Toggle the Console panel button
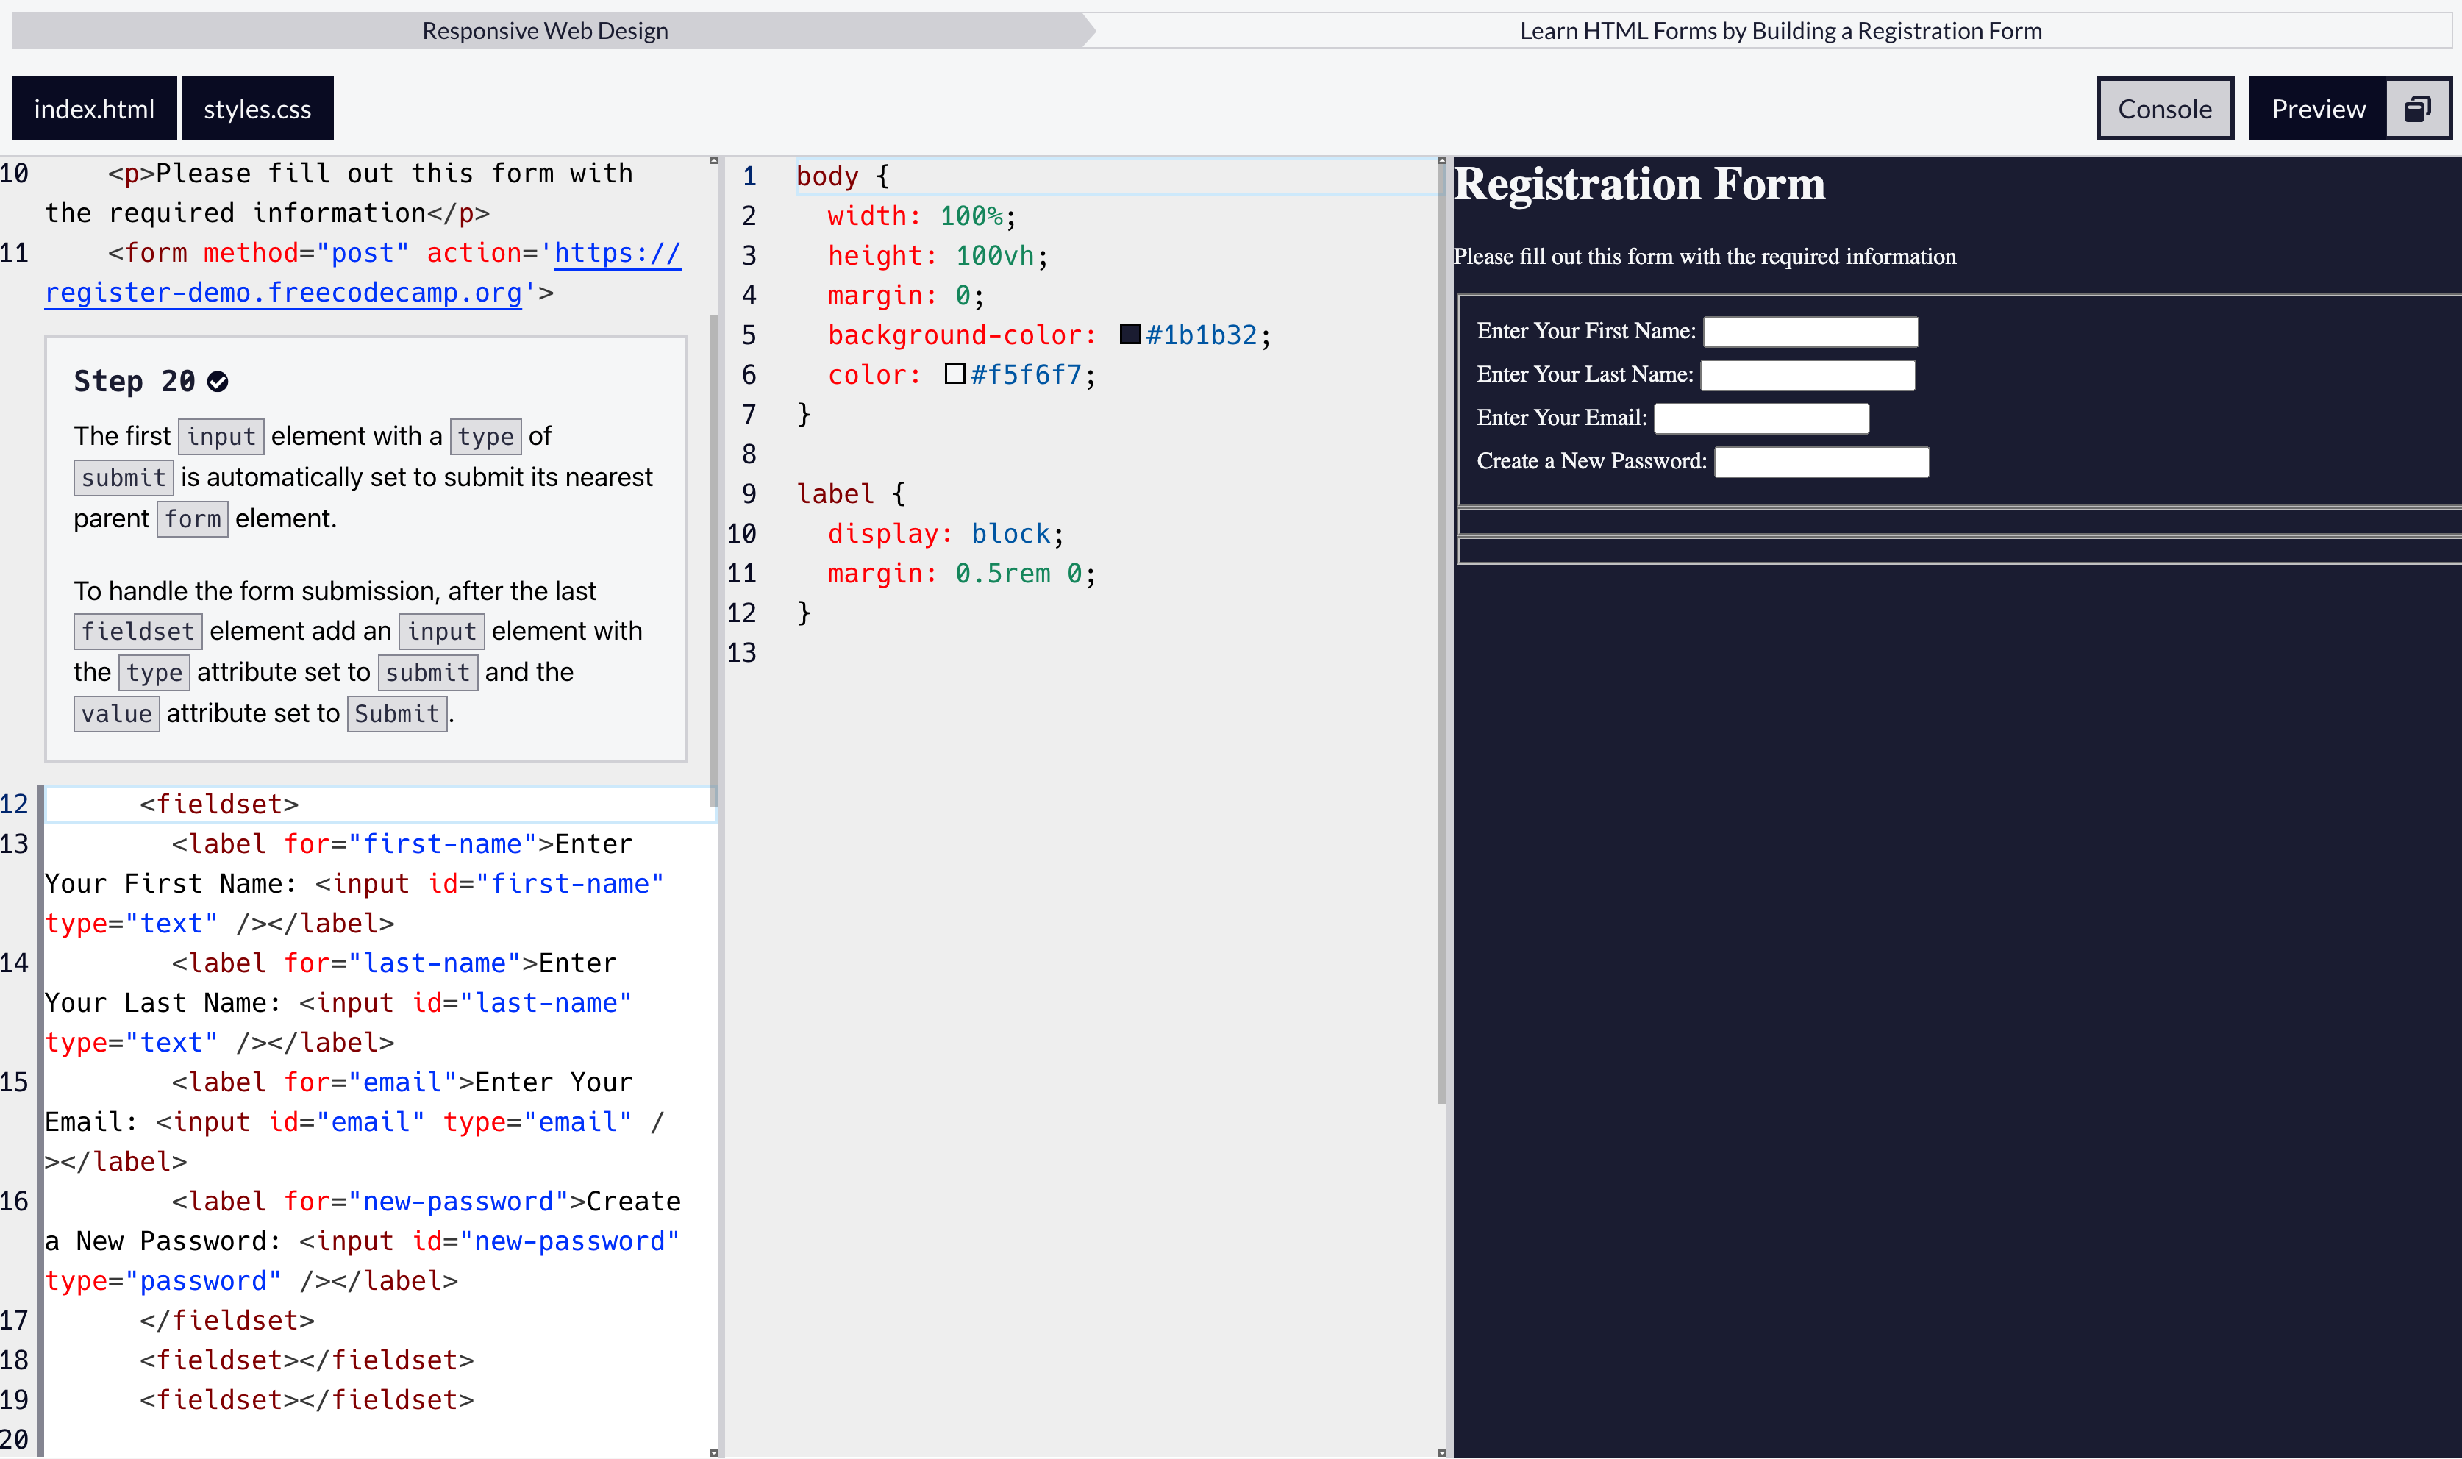 pos(2164,108)
